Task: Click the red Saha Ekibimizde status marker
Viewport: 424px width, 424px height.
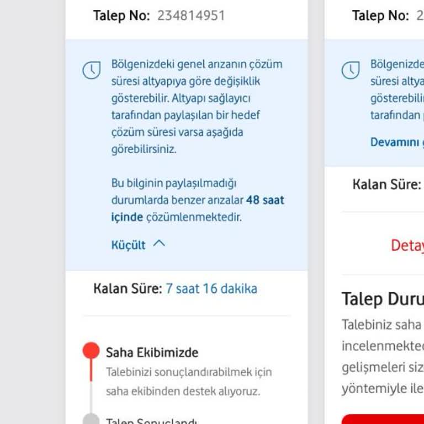Action: [91, 351]
